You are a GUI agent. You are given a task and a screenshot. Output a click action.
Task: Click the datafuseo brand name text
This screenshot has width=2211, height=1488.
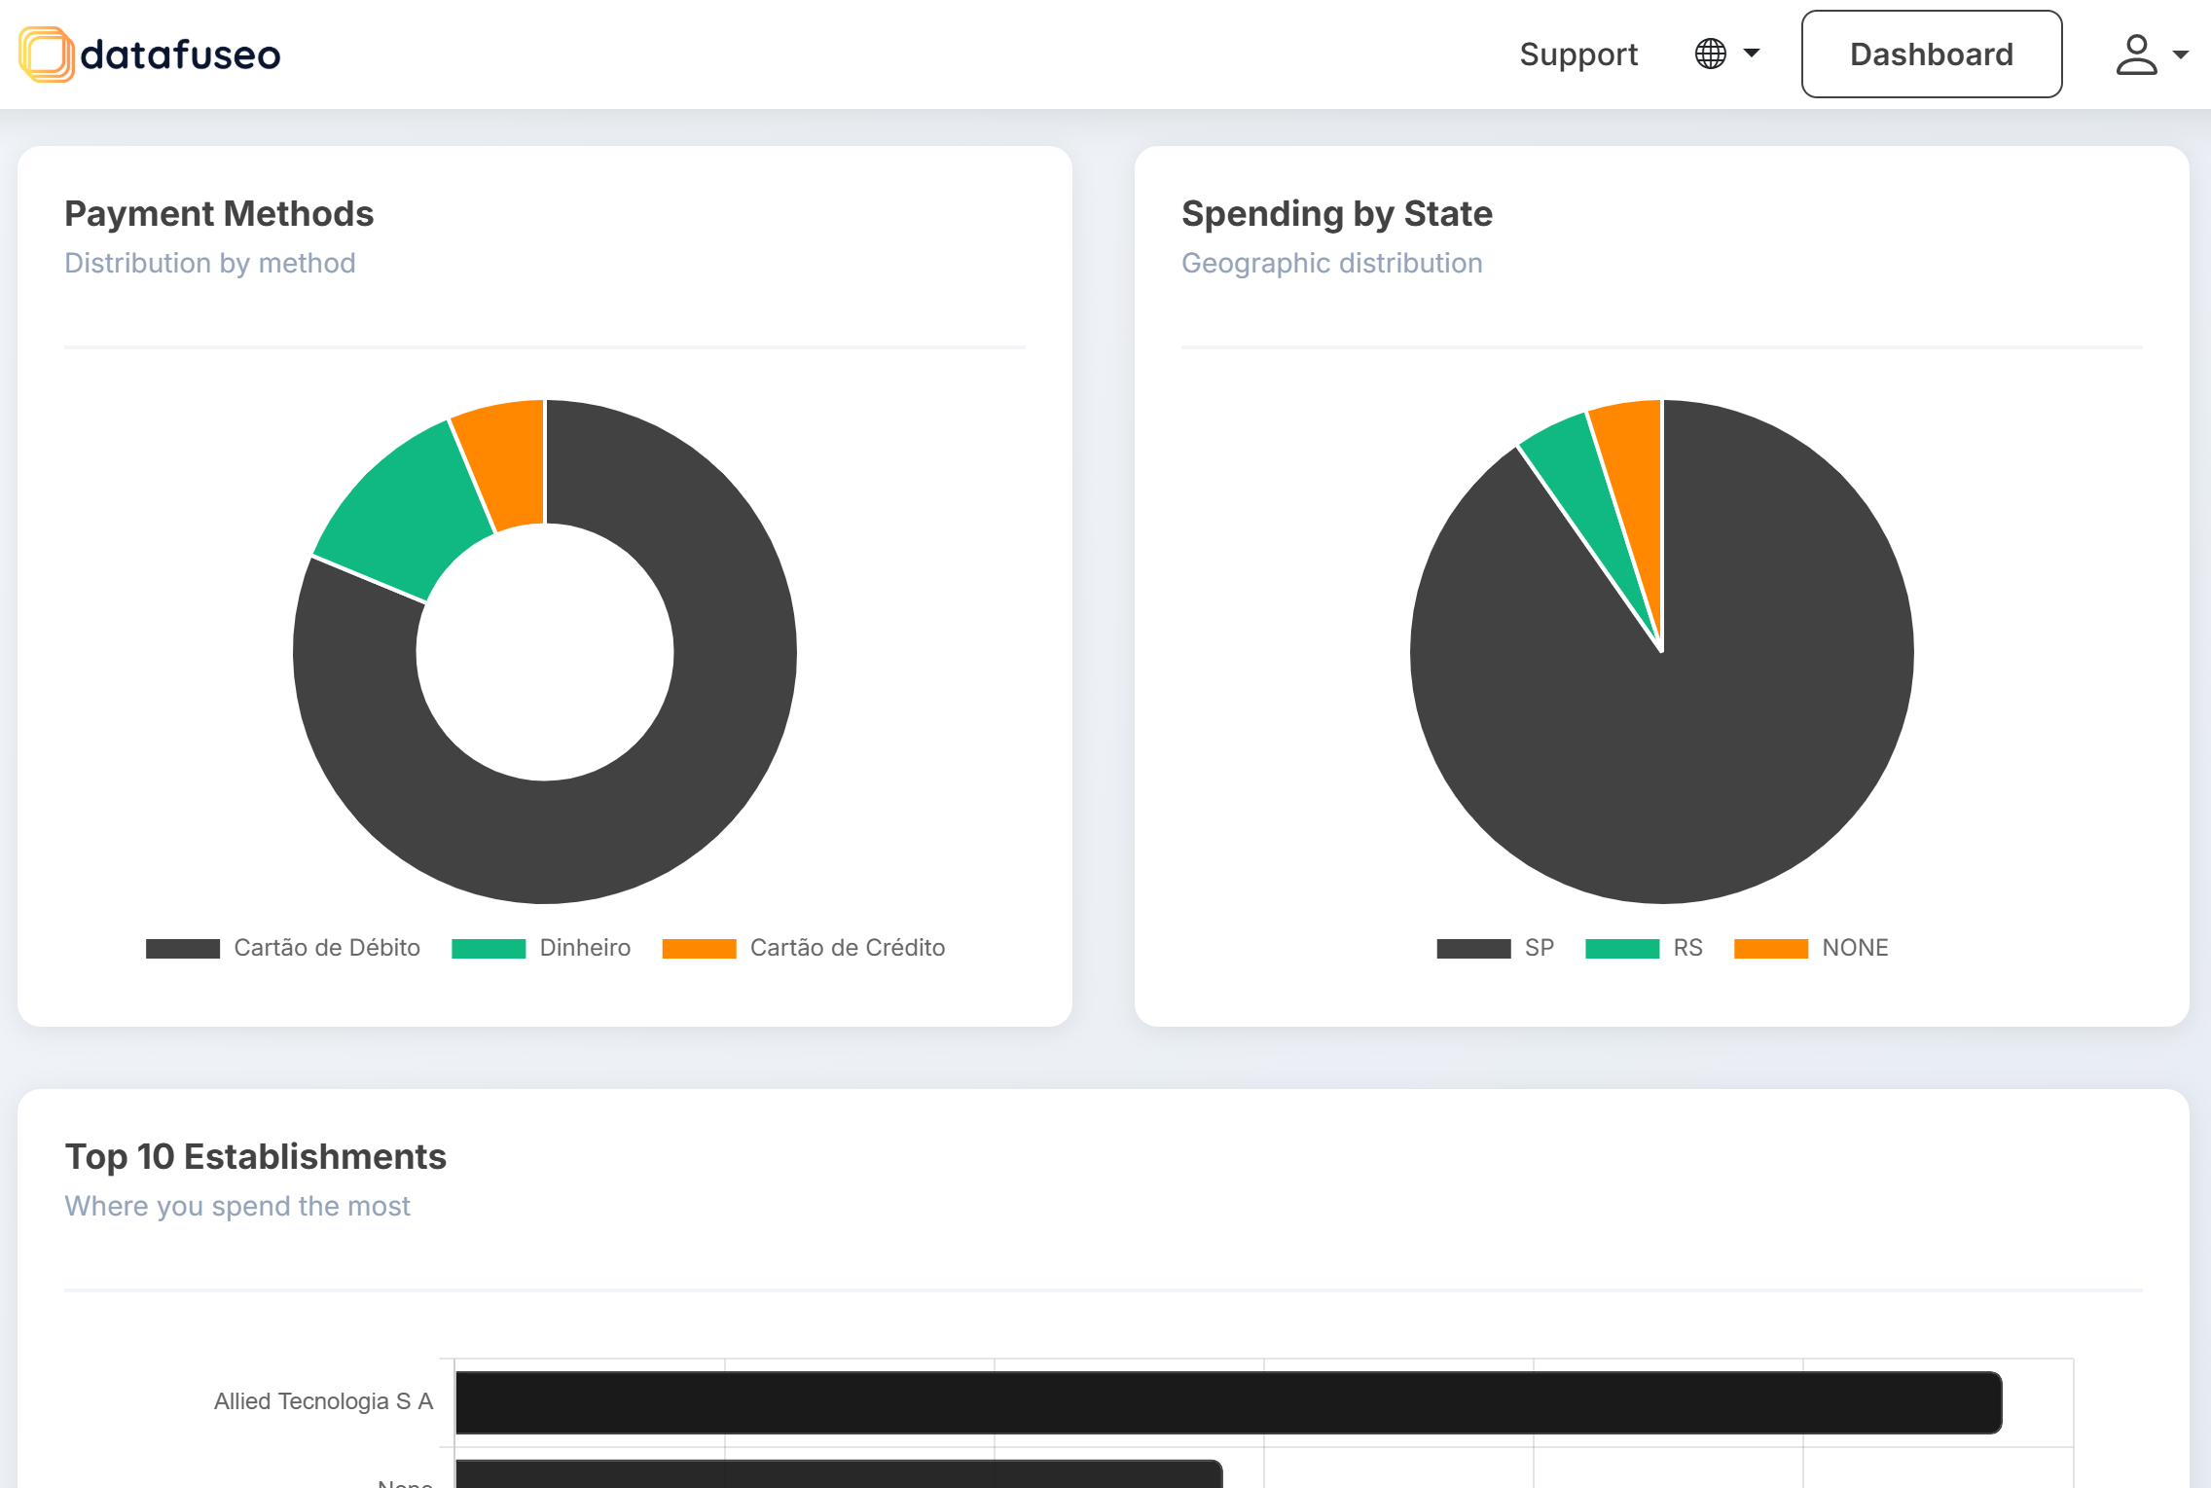click(x=180, y=54)
